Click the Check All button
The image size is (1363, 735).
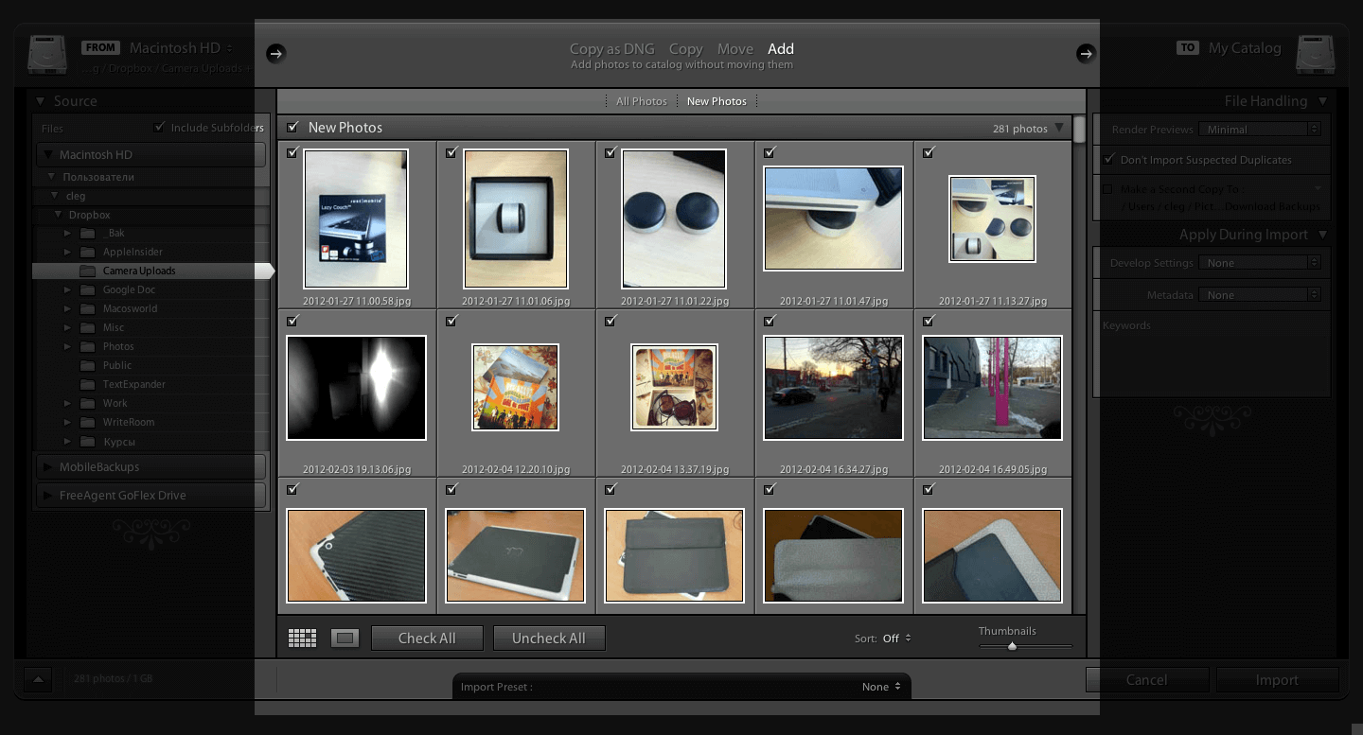coord(427,639)
